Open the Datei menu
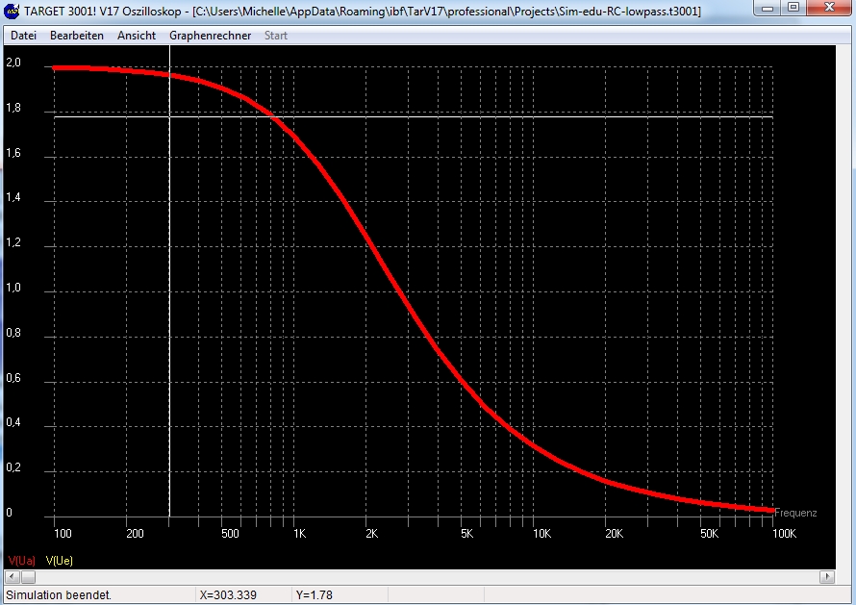The height and width of the screenshot is (605, 856). (x=23, y=36)
